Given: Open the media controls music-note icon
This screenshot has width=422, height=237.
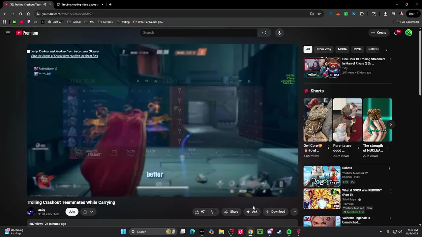Looking at the screenshot, I should pos(393,14).
